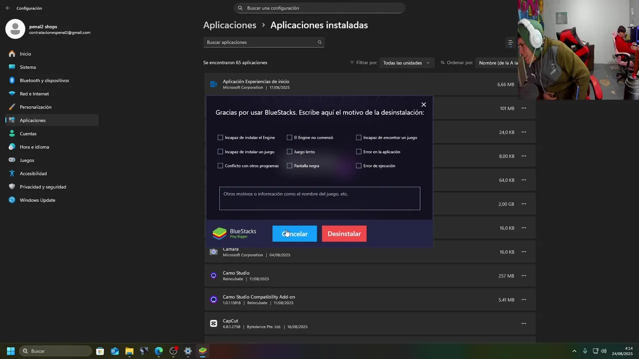Select Aplicaciones in the sidebar
Screen dimensions: 639x359
pyautogui.click(x=52, y=120)
